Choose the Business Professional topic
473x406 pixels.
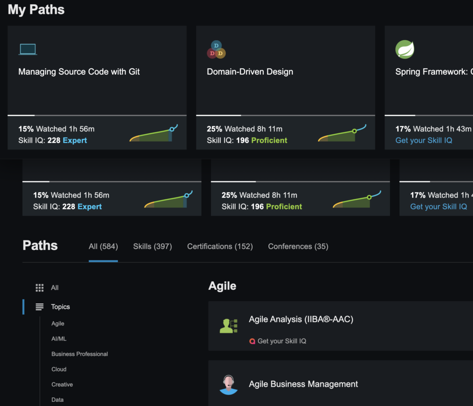tap(79, 354)
